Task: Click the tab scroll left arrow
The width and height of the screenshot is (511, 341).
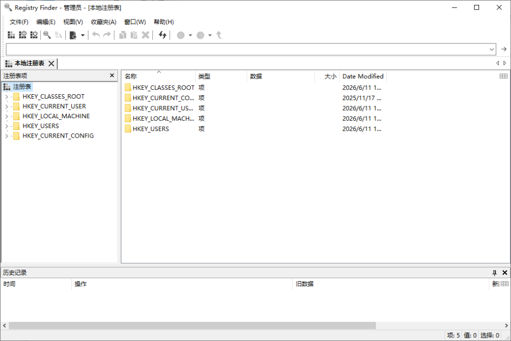Action: 498,63
